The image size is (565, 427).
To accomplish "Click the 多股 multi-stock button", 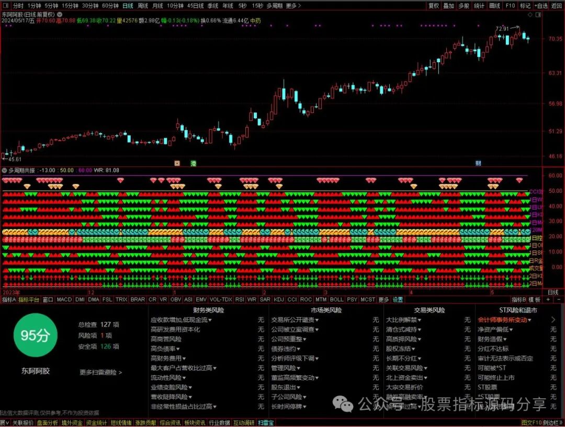I will pyautogui.click(x=464, y=6).
